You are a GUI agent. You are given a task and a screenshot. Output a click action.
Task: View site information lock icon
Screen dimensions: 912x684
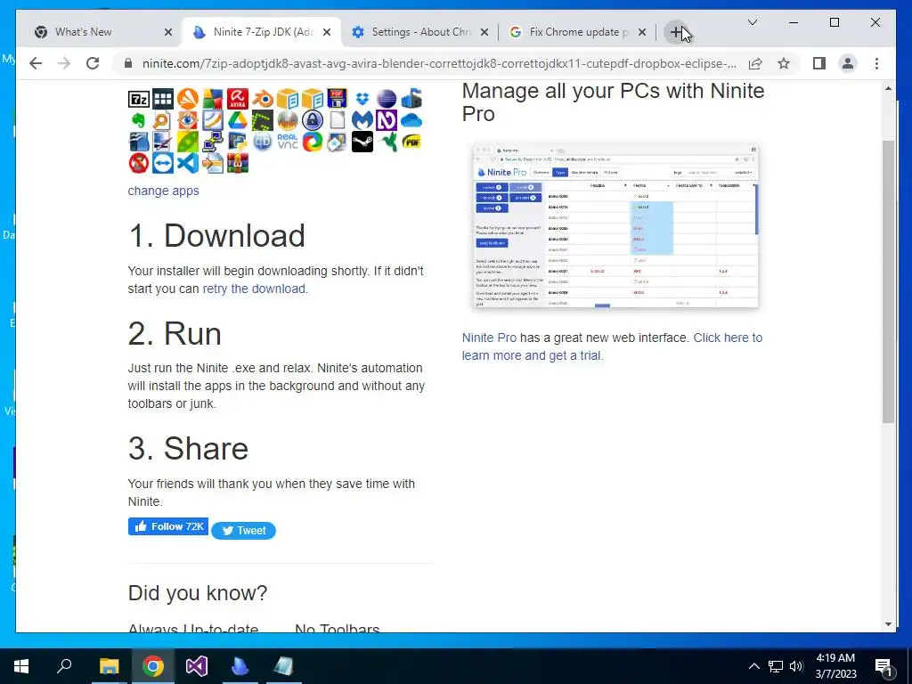[128, 63]
